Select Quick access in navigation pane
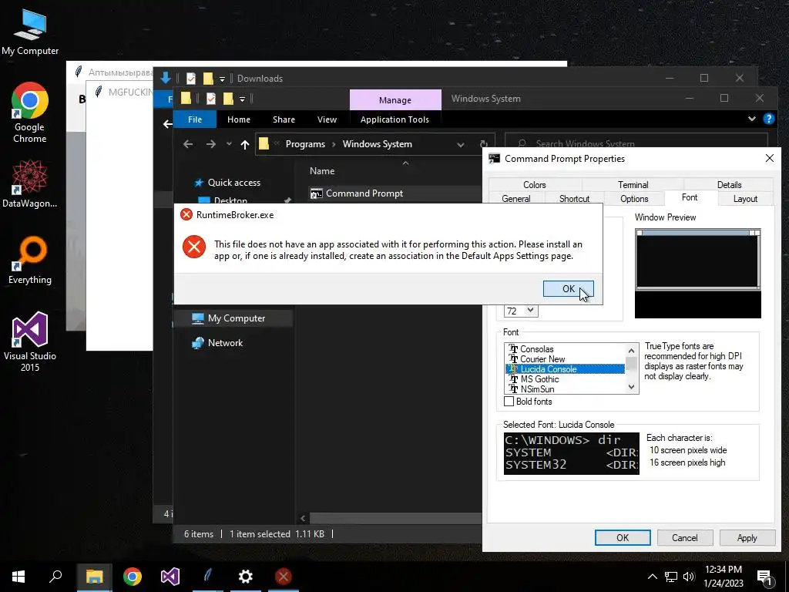Screen dimensions: 789x592 pos(234,182)
